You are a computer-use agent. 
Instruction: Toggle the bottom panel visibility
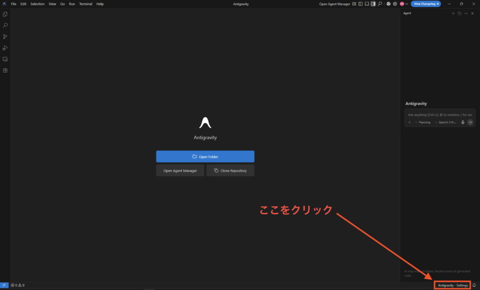click(x=367, y=4)
